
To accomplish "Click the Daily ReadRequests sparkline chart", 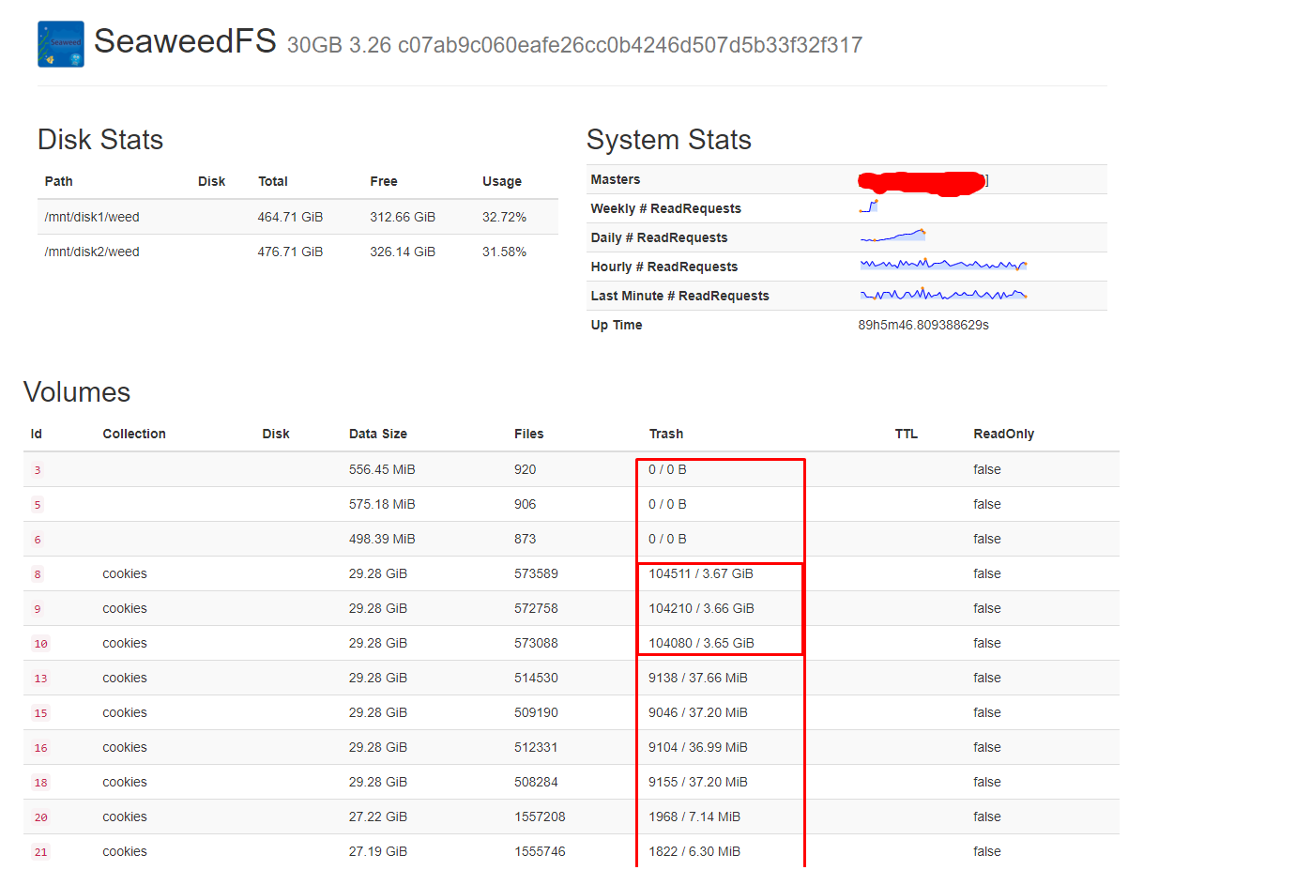I will (x=892, y=236).
